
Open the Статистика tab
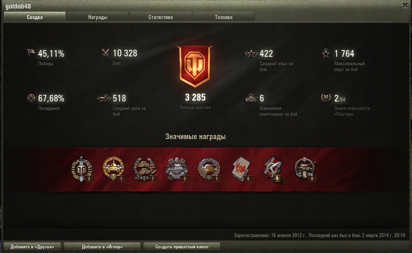click(161, 17)
